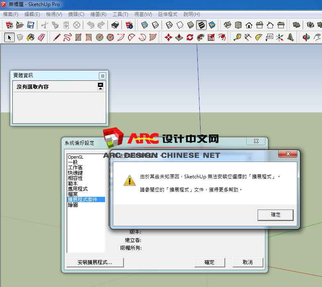The width and height of the screenshot is (322, 287).
Task: Activate the Move tool with red arrows
Action: 169,38
